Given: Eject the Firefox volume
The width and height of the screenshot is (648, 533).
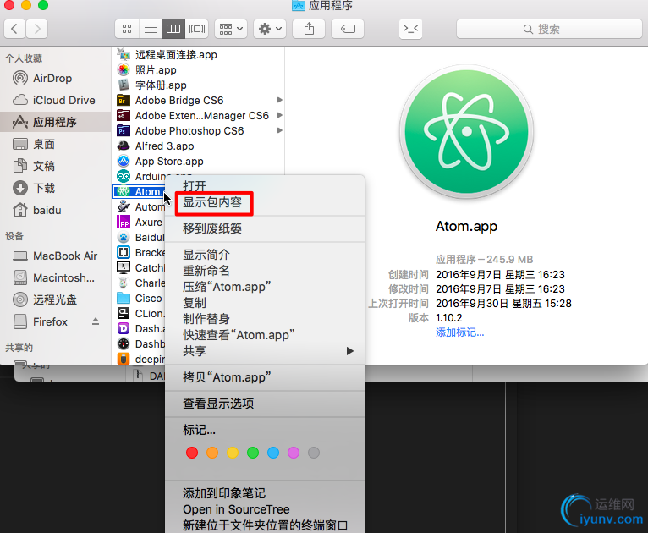Looking at the screenshot, I should pyautogui.click(x=96, y=321).
